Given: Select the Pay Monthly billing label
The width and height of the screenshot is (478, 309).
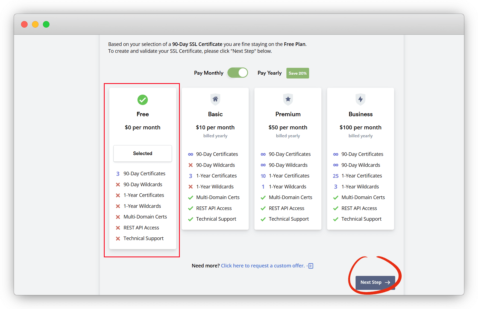Looking at the screenshot, I should tap(209, 73).
